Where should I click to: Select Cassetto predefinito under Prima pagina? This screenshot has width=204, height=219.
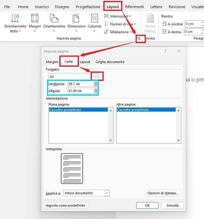78,110
